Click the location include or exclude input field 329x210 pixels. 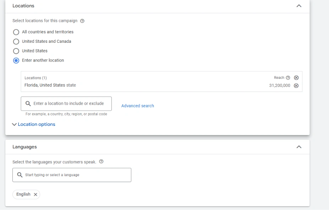[69, 103]
